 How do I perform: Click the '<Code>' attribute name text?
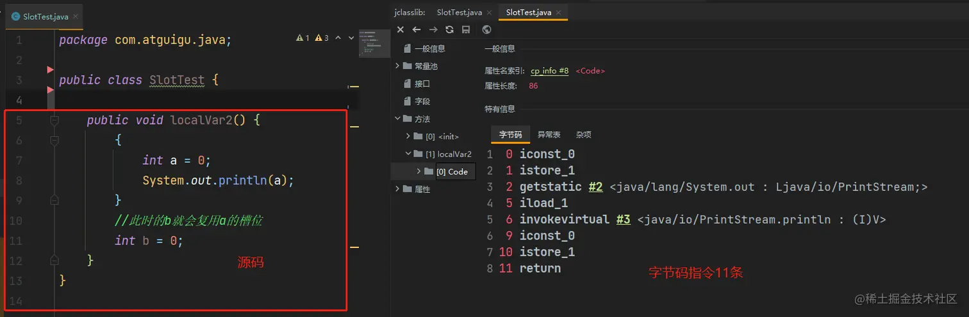(x=590, y=71)
